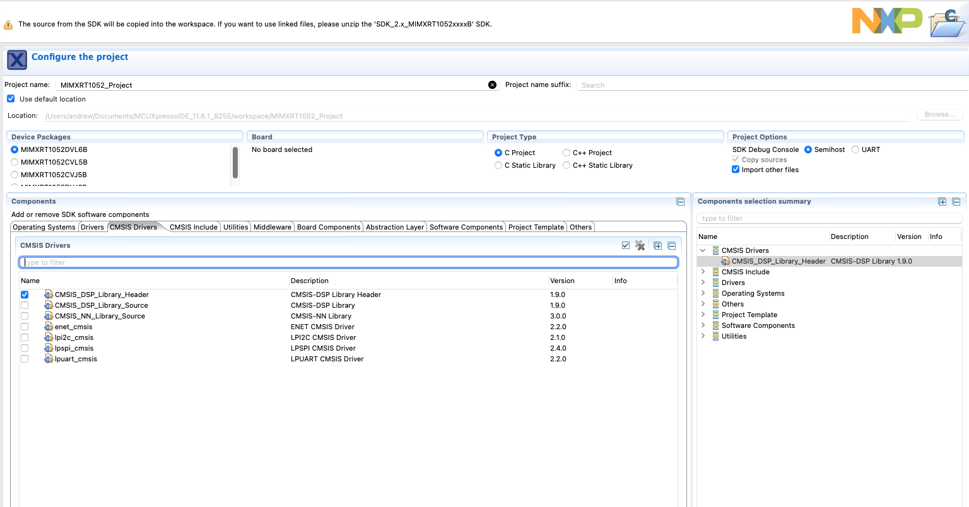
Task: Collapse all items with the minus-boxes icon
Action: click(x=671, y=245)
